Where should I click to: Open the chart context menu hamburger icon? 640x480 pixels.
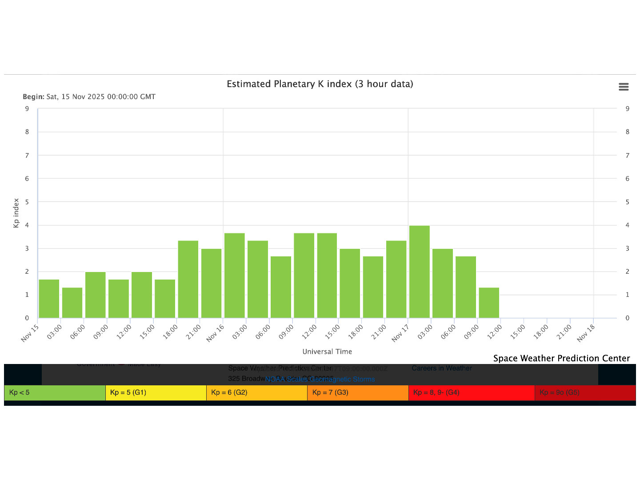(624, 87)
